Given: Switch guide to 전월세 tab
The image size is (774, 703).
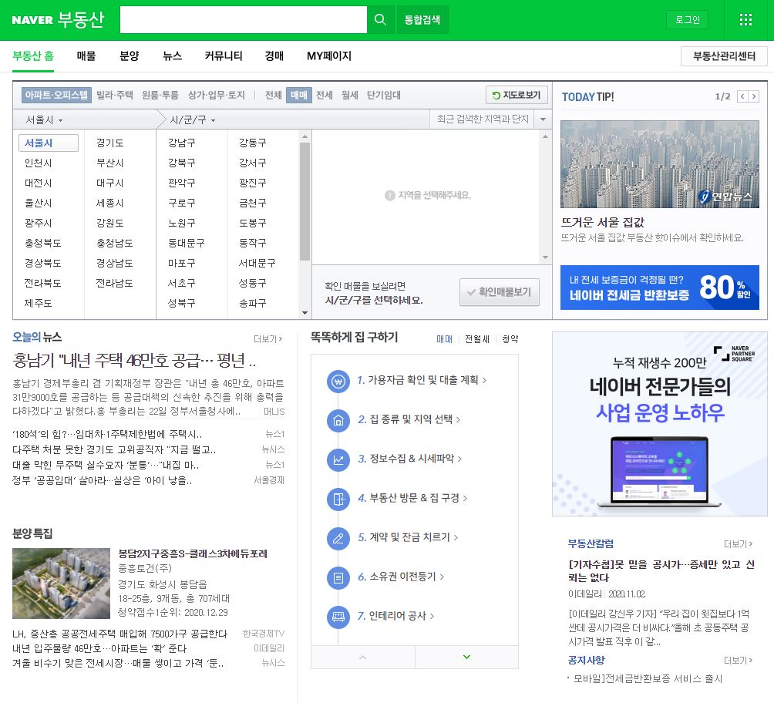Looking at the screenshot, I should click(x=477, y=339).
